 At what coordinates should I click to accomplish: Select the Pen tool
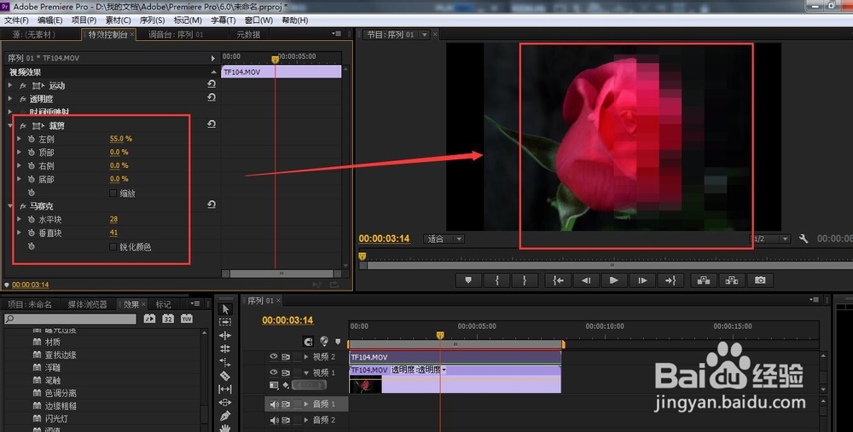point(225,416)
